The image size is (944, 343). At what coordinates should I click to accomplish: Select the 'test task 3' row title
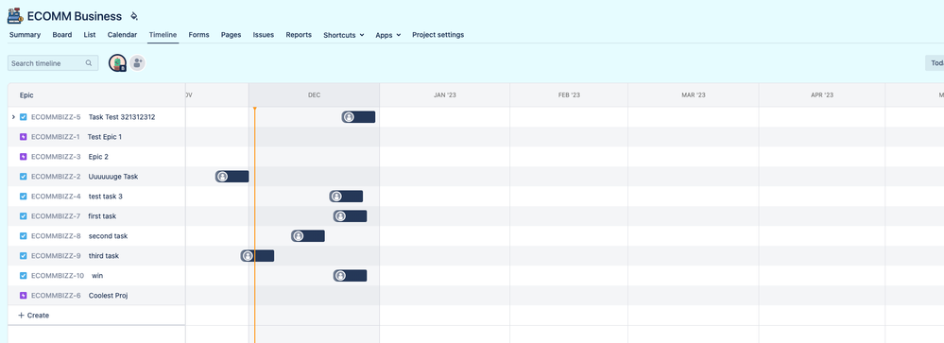click(x=105, y=197)
